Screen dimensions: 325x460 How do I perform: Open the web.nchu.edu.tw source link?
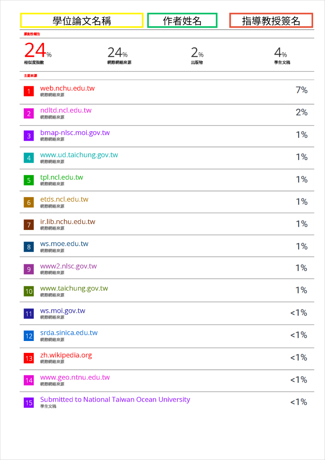[67, 88]
